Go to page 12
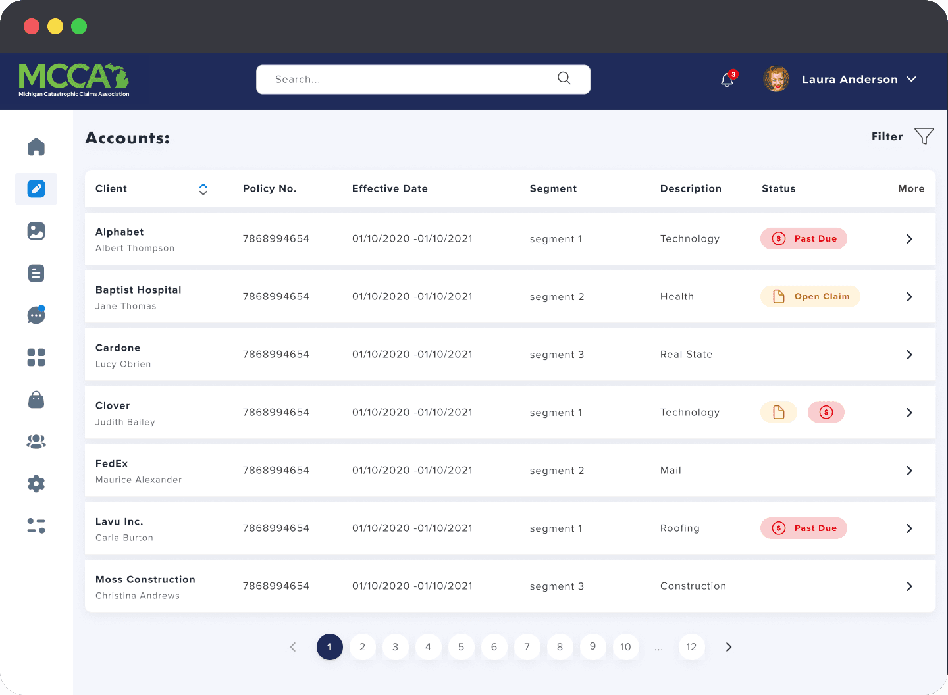This screenshot has width=948, height=695. coord(692,647)
